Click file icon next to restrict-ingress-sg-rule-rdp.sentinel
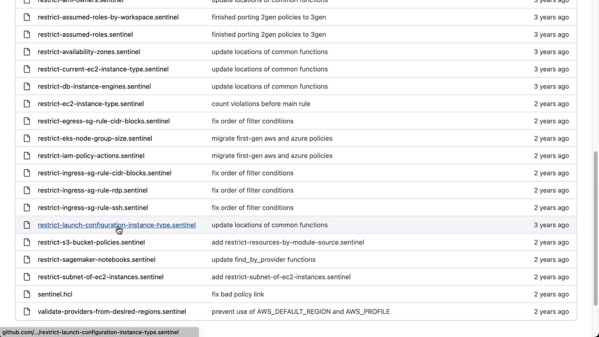Viewport: 599px width, 337px height. click(x=27, y=190)
